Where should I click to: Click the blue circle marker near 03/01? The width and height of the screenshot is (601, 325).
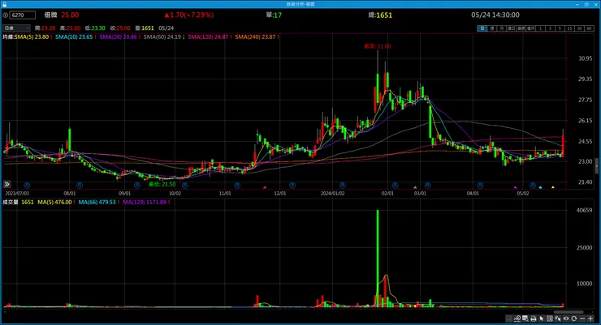pyautogui.click(x=428, y=185)
